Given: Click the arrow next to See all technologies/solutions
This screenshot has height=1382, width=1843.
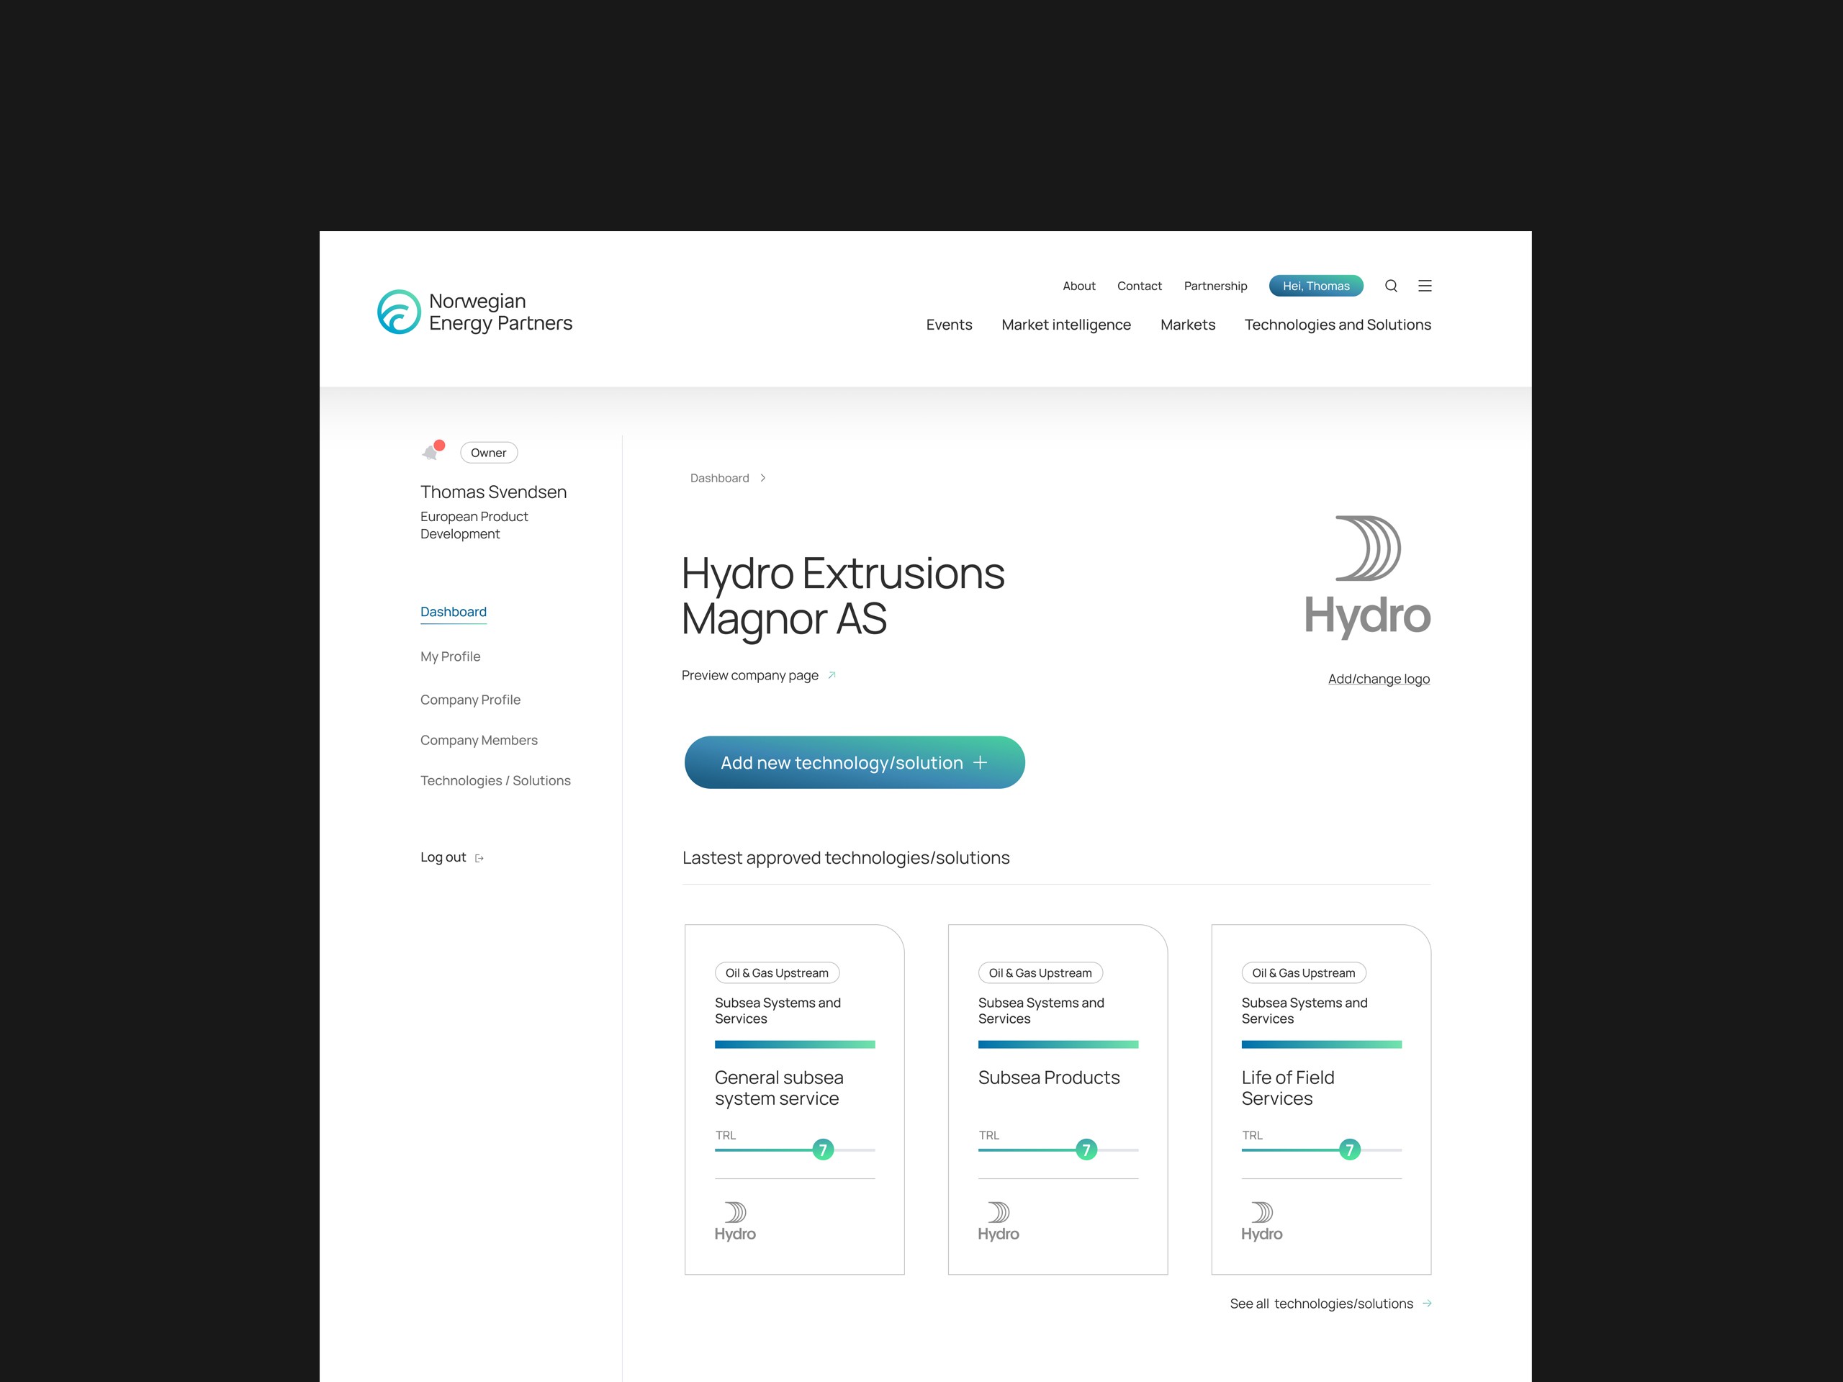Looking at the screenshot, I should [1427, 1303].
